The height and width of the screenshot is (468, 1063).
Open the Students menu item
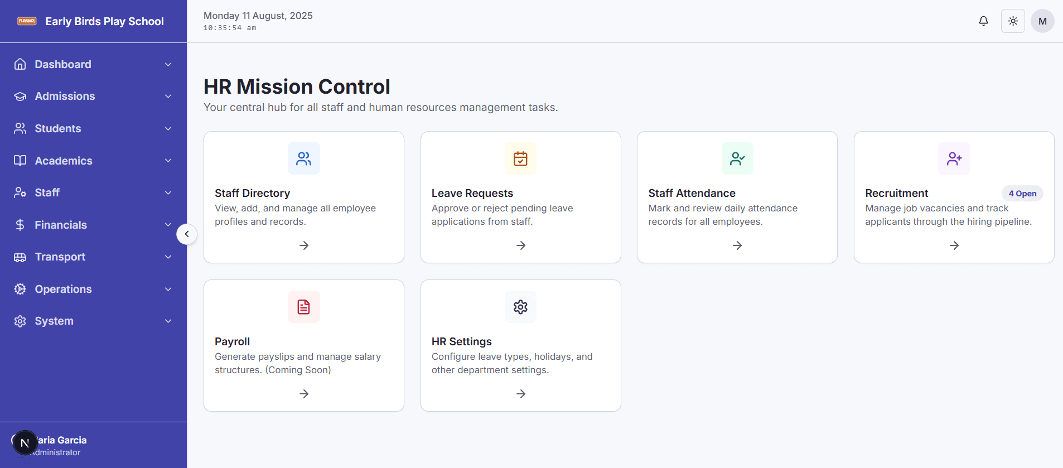93,128
